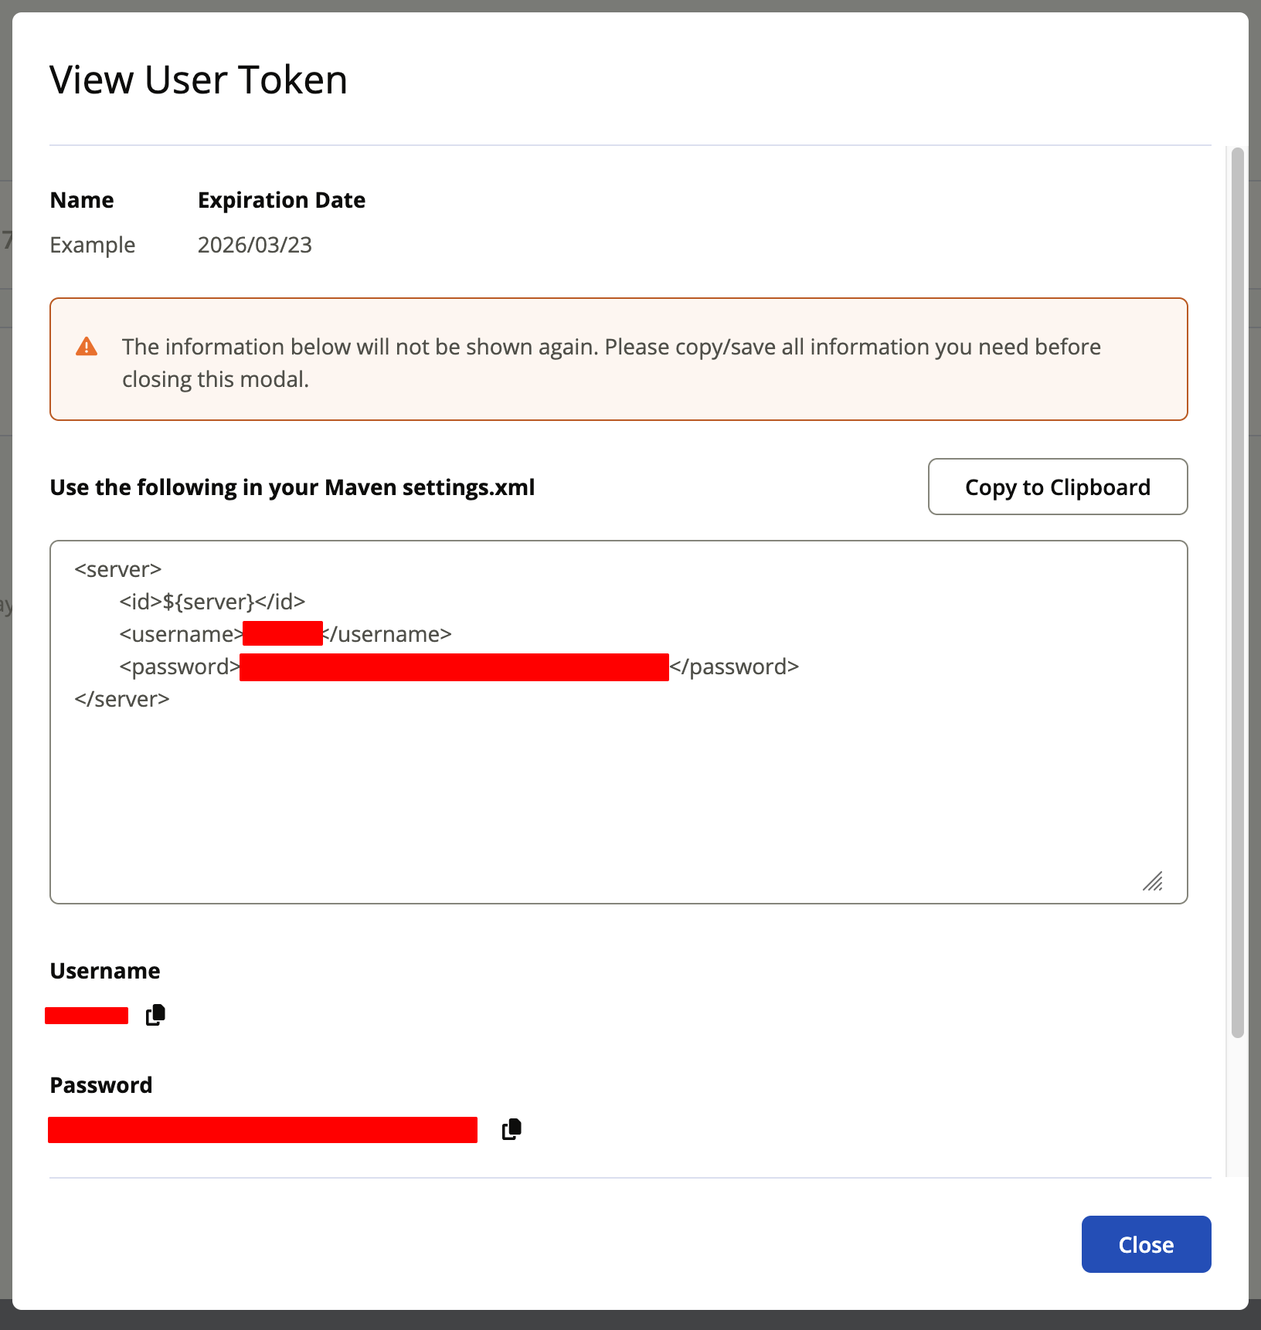Click the Maven settings.xml heading

[292, 487]
